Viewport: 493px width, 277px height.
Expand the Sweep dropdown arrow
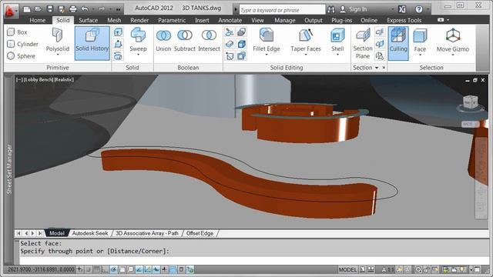[138, 55]
